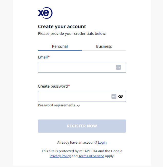Click the password manager icon in Email field

tap(118, 67)
